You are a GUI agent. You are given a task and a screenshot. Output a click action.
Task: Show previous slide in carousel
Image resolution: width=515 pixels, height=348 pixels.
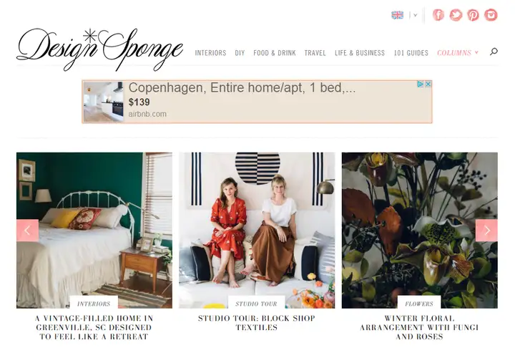28,231
